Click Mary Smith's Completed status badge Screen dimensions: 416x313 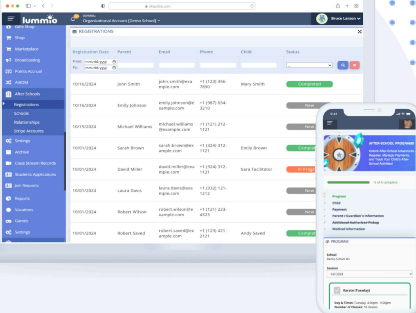309,84
